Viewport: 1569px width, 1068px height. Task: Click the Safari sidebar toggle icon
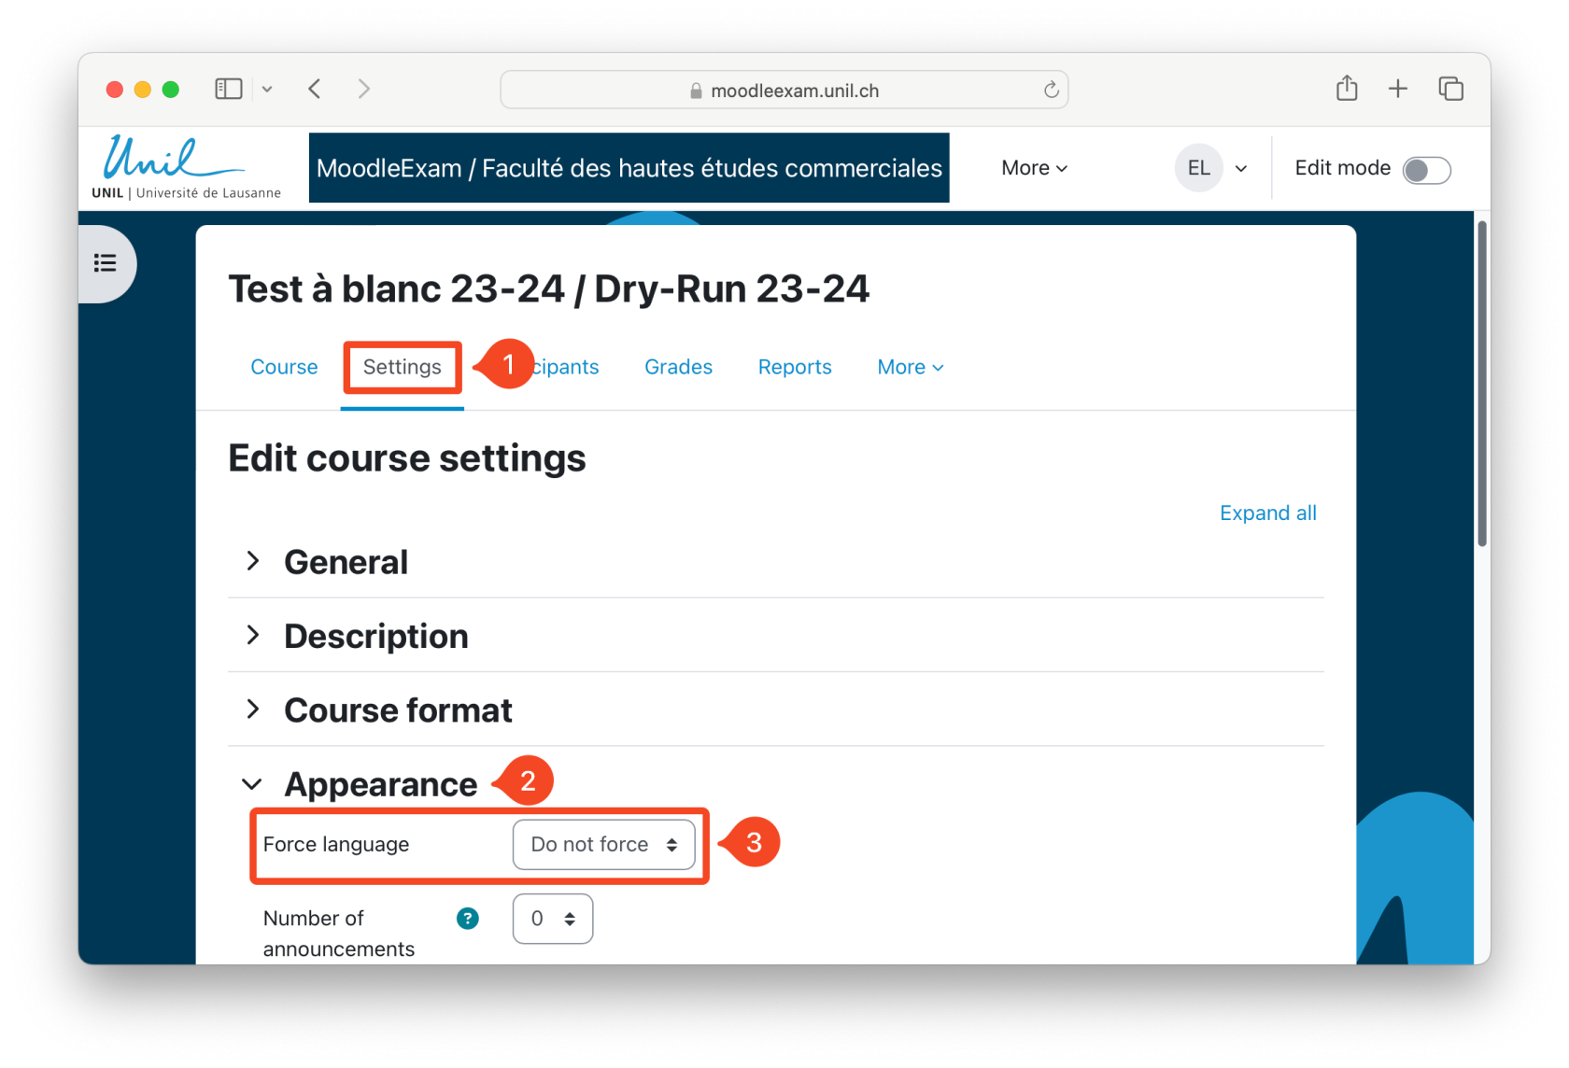(229, 89)
